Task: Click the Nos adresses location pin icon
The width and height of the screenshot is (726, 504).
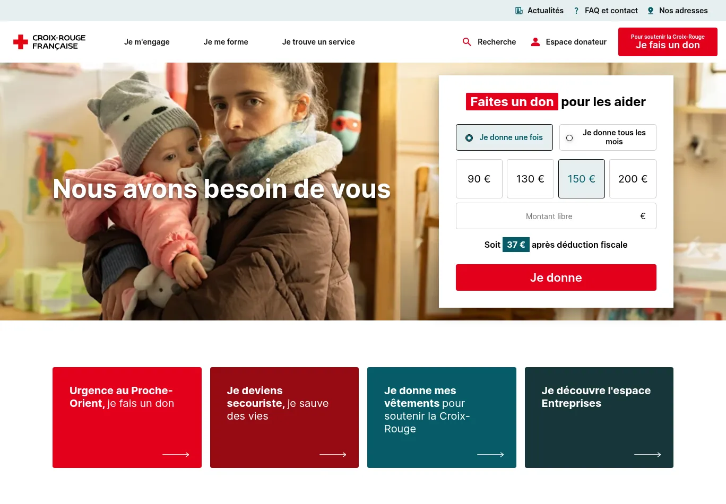Action: click(651, 11)
